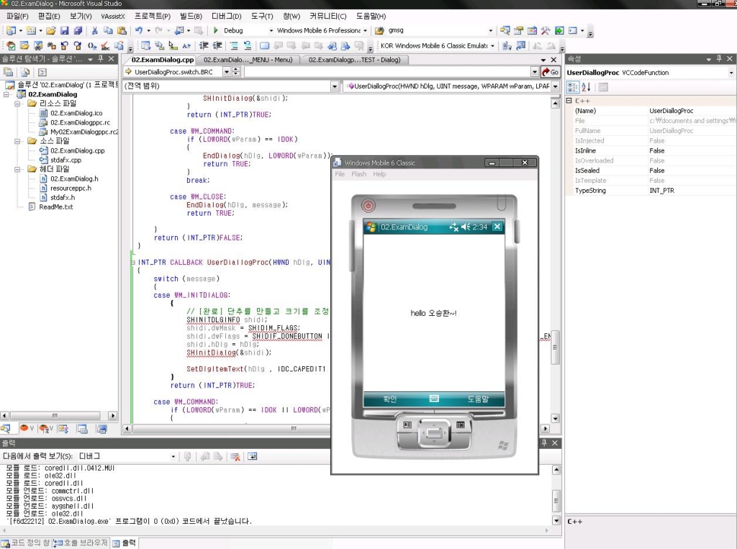Screen dimensions: 737x549
Task: Click the Show All Files icon in solution explorer
Action: pyautogui.click(x=25, y=72)
